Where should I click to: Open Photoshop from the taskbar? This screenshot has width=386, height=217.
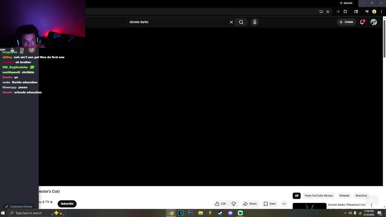point(191,213)
